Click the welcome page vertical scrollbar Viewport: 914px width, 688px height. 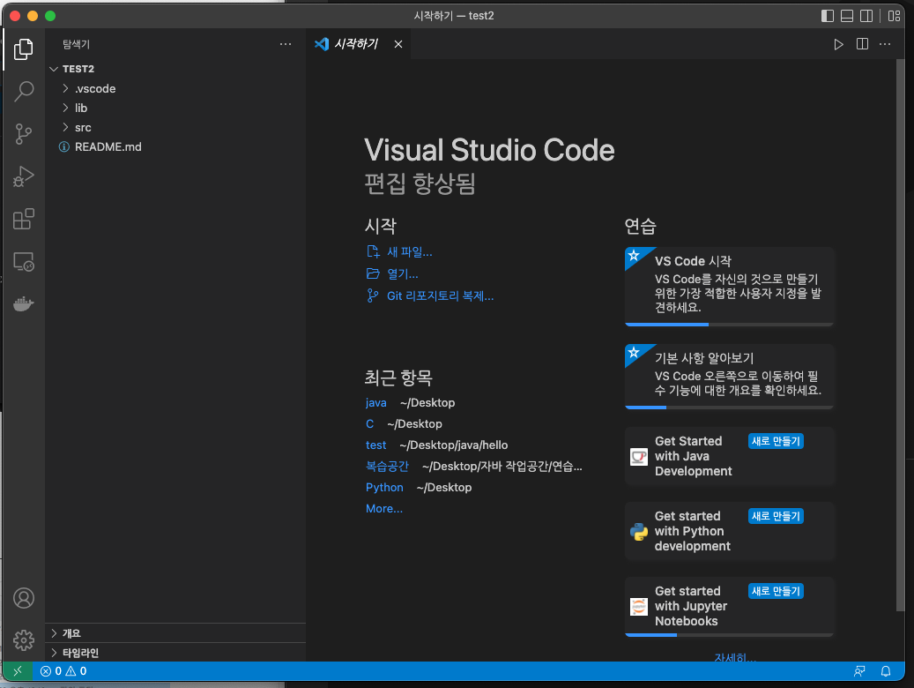[x=901, y=335]
